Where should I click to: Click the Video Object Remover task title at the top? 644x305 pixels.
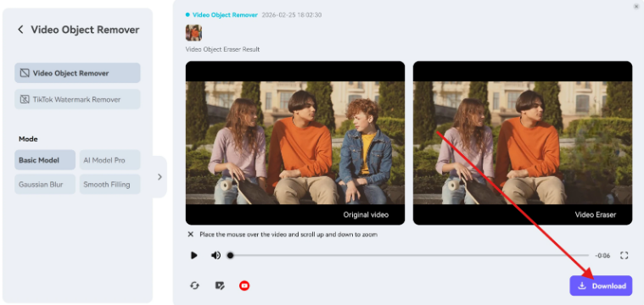click(225, 14)
